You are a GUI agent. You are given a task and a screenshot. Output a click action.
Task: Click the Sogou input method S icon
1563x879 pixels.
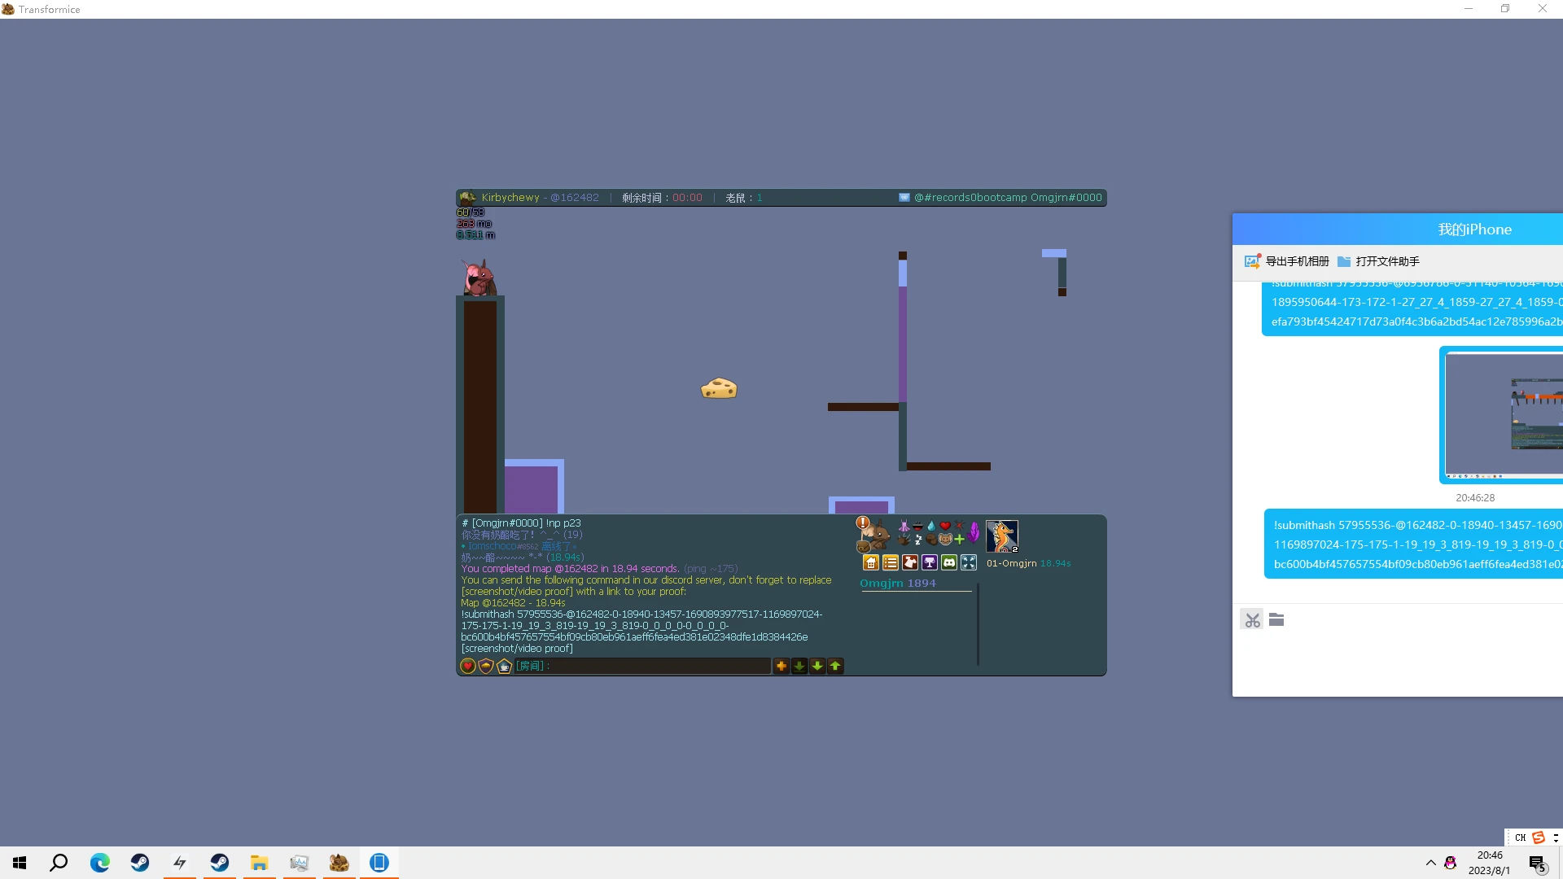pyautogui.click(x=1539, y=837)
